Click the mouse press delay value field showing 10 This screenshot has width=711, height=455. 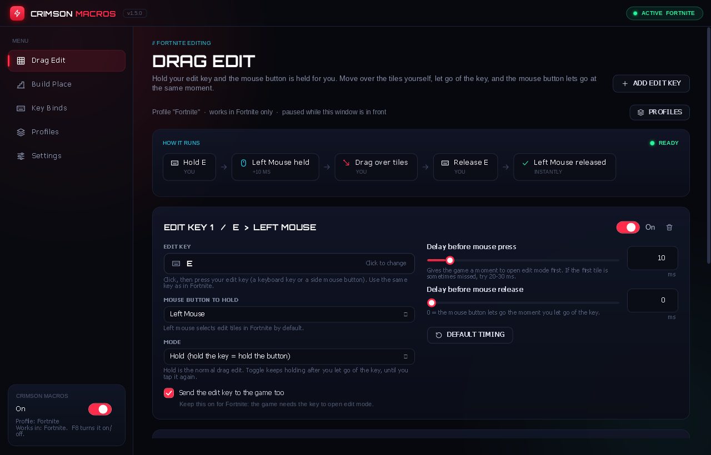pos(653,258)
